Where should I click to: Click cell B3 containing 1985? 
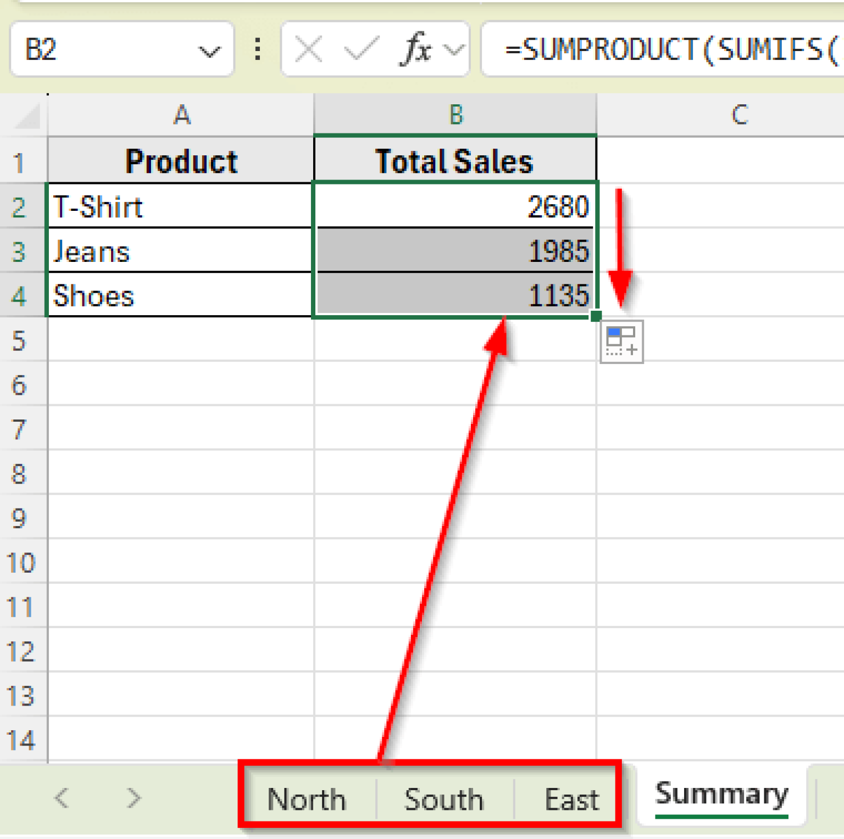pos(455,251)
